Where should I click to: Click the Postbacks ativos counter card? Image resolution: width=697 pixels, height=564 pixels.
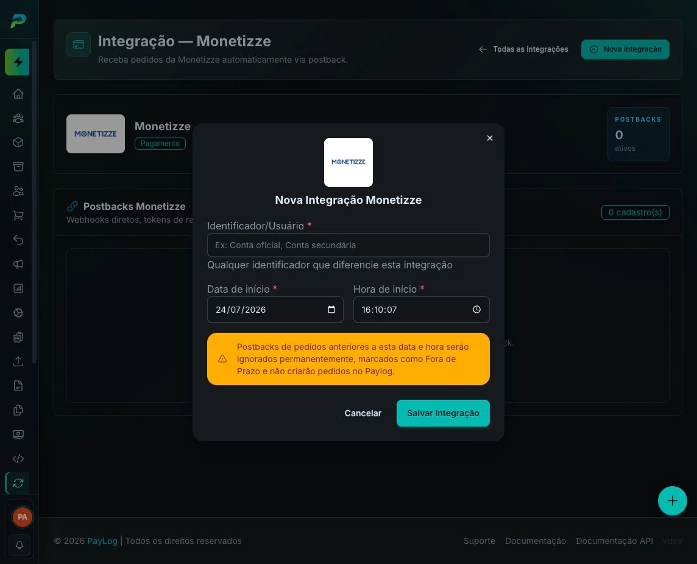tap(639, 134)
